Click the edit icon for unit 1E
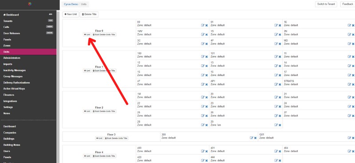Viewport: 355px width, 163px height. [349, 25]
